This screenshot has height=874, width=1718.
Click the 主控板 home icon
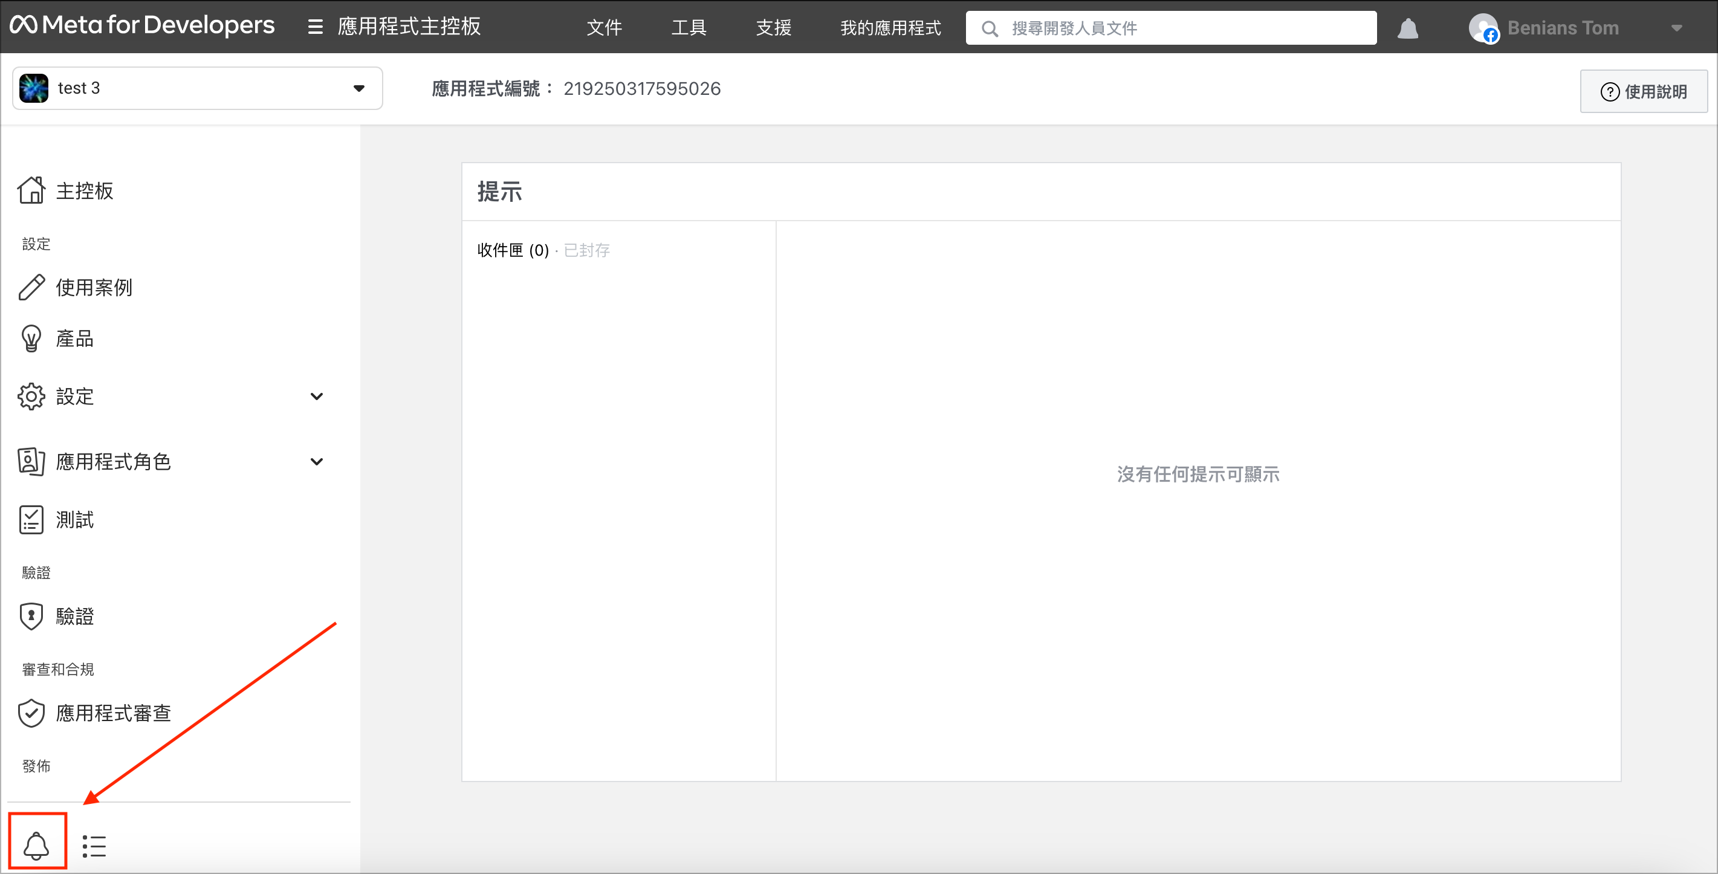click(x=31, y=190)
